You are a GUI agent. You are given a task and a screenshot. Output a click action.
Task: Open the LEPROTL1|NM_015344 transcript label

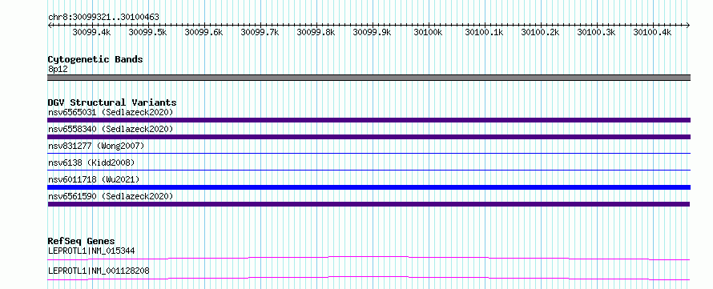(x=91, y=251)
